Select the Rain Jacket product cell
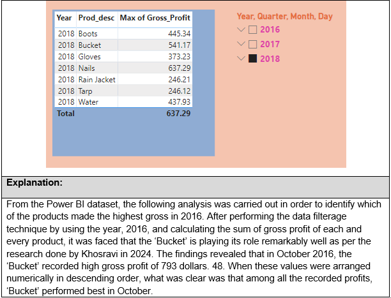The width and height of the screenshot is (391, 298). click(x=96, y=79)
